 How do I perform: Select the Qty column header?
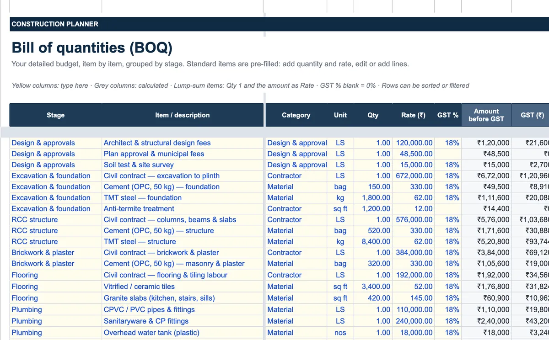click(x=373, y=115)
